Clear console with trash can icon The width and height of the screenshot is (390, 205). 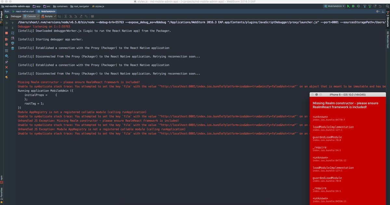(13, 48)
